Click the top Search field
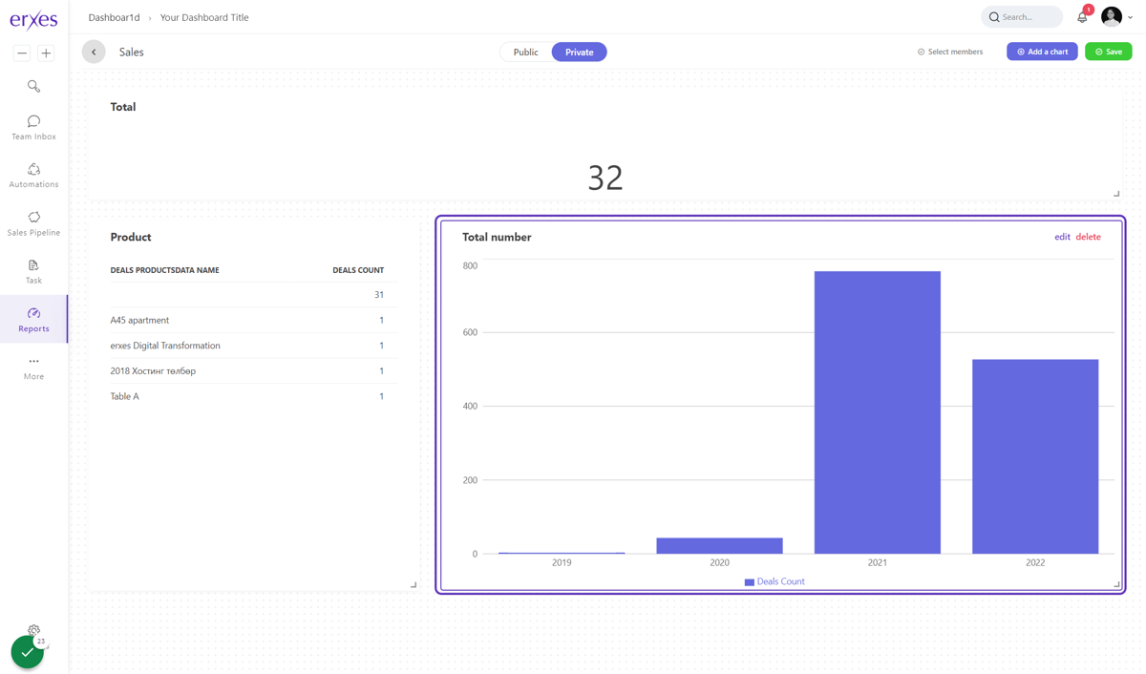The width and height of the screenshot is (1146, 674). [1022, 17]
